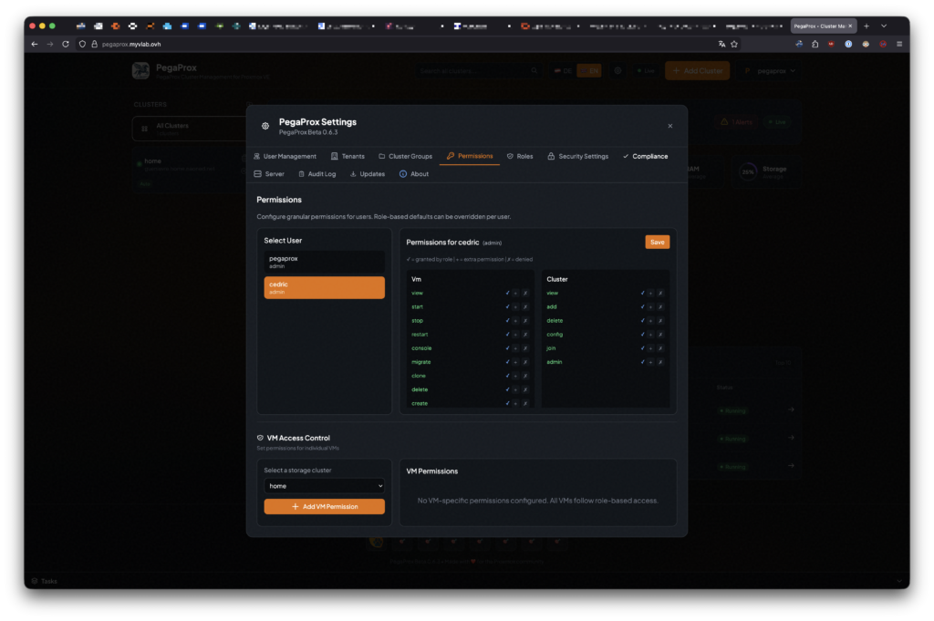
Task: Save permissions for cedric
Action: (657, 243)
